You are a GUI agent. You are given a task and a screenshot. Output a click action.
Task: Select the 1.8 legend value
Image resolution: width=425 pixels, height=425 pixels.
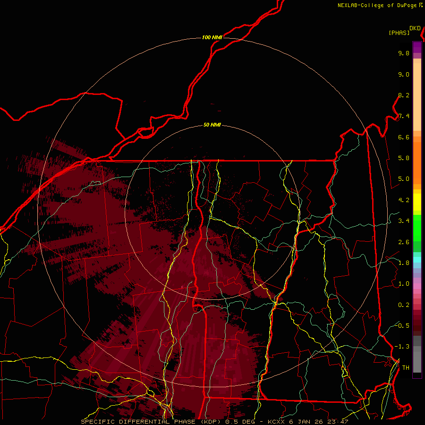click(404, 263)
